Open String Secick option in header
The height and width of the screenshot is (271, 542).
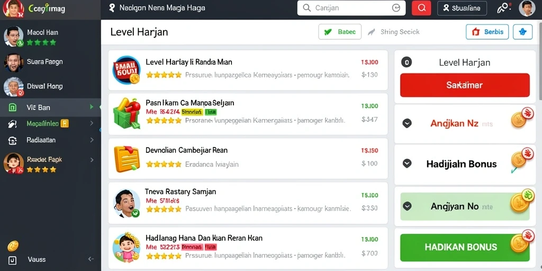tap(393, 32)
